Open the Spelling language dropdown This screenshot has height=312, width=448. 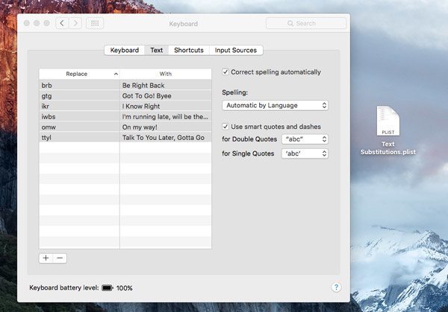point(275,106)
